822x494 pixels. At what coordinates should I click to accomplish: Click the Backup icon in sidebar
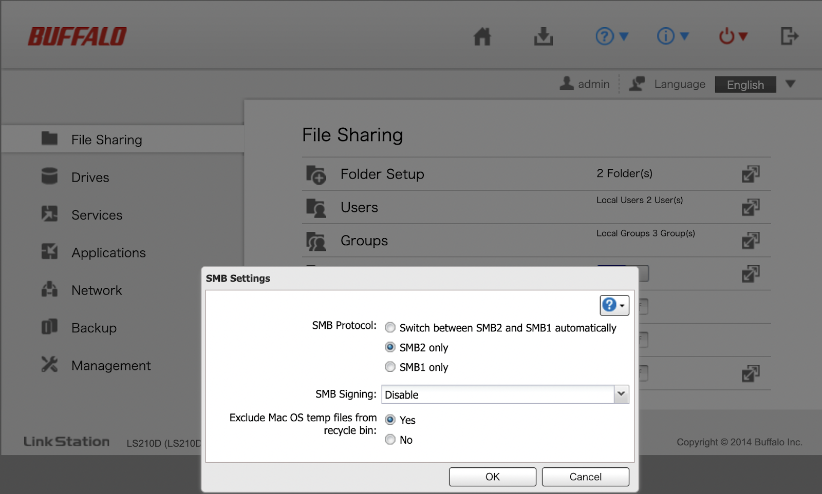coord(49,326)
